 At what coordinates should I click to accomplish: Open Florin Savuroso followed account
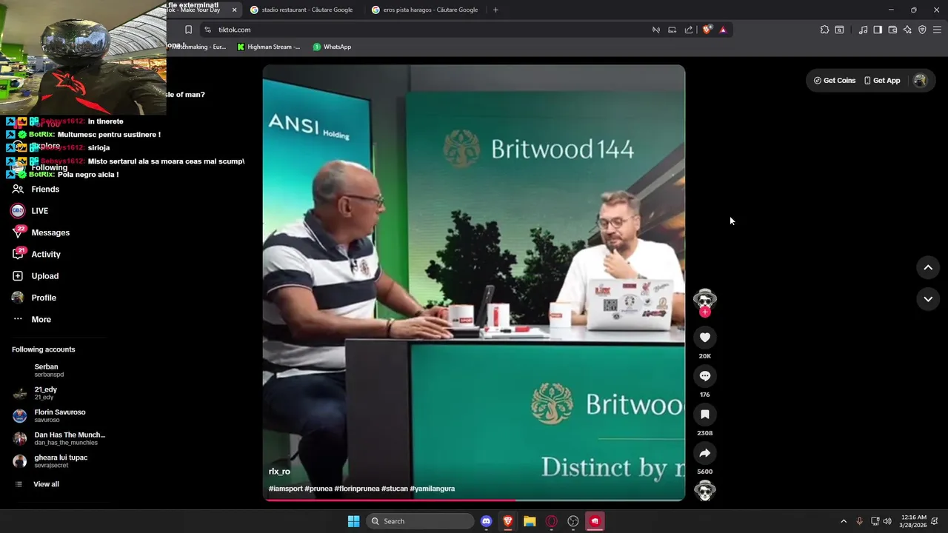[59, 416]
